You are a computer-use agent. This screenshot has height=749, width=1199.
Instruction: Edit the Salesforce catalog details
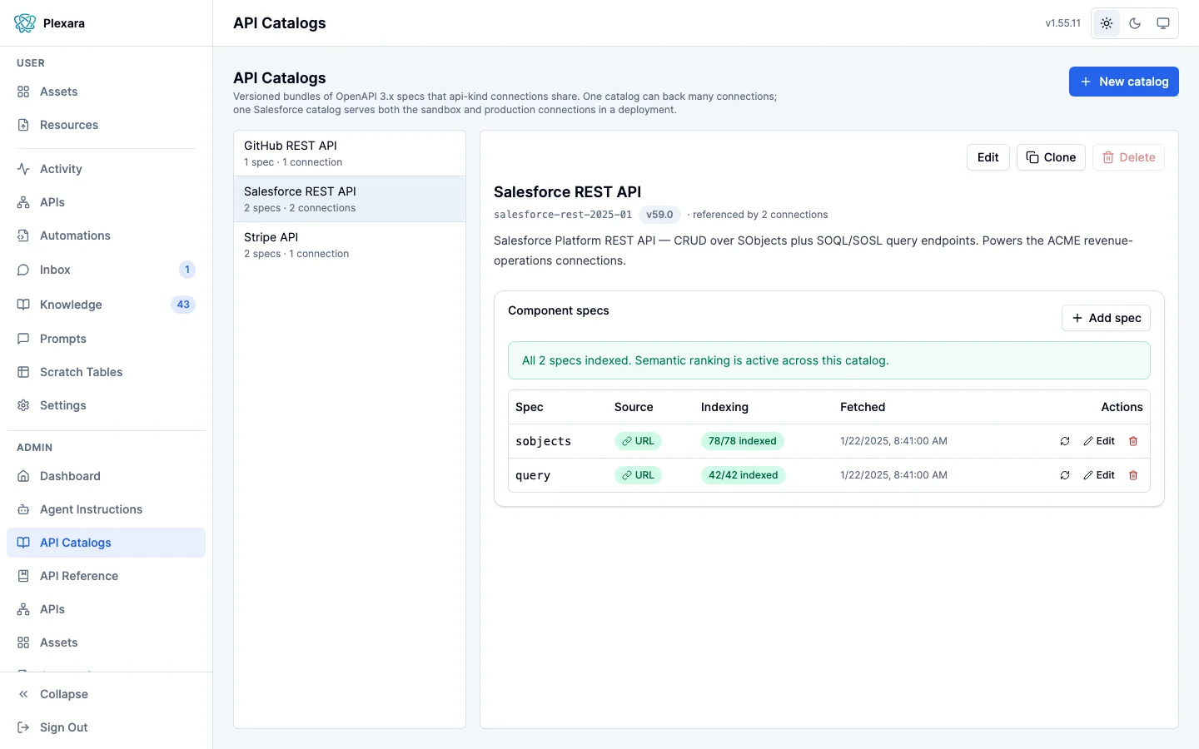pos(988,157)
